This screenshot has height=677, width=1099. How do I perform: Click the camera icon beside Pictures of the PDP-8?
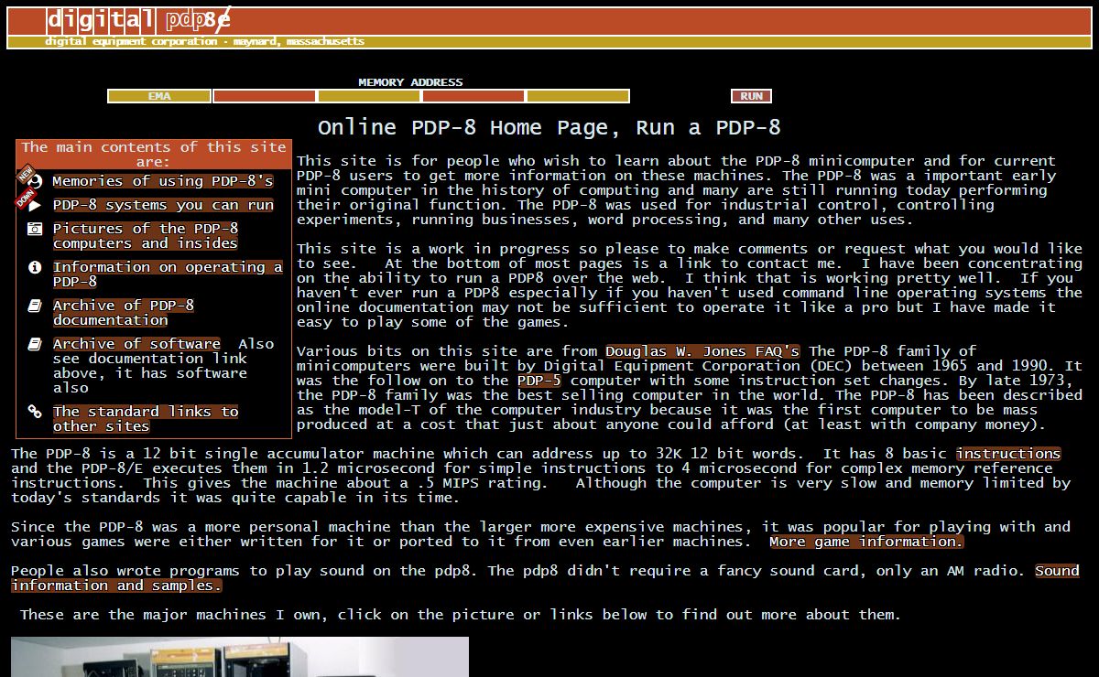pyautogui.click(x=35, y=229)
